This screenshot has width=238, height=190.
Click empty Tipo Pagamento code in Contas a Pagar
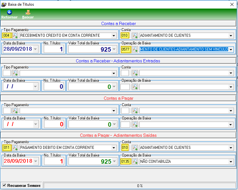tap(7, 111)
